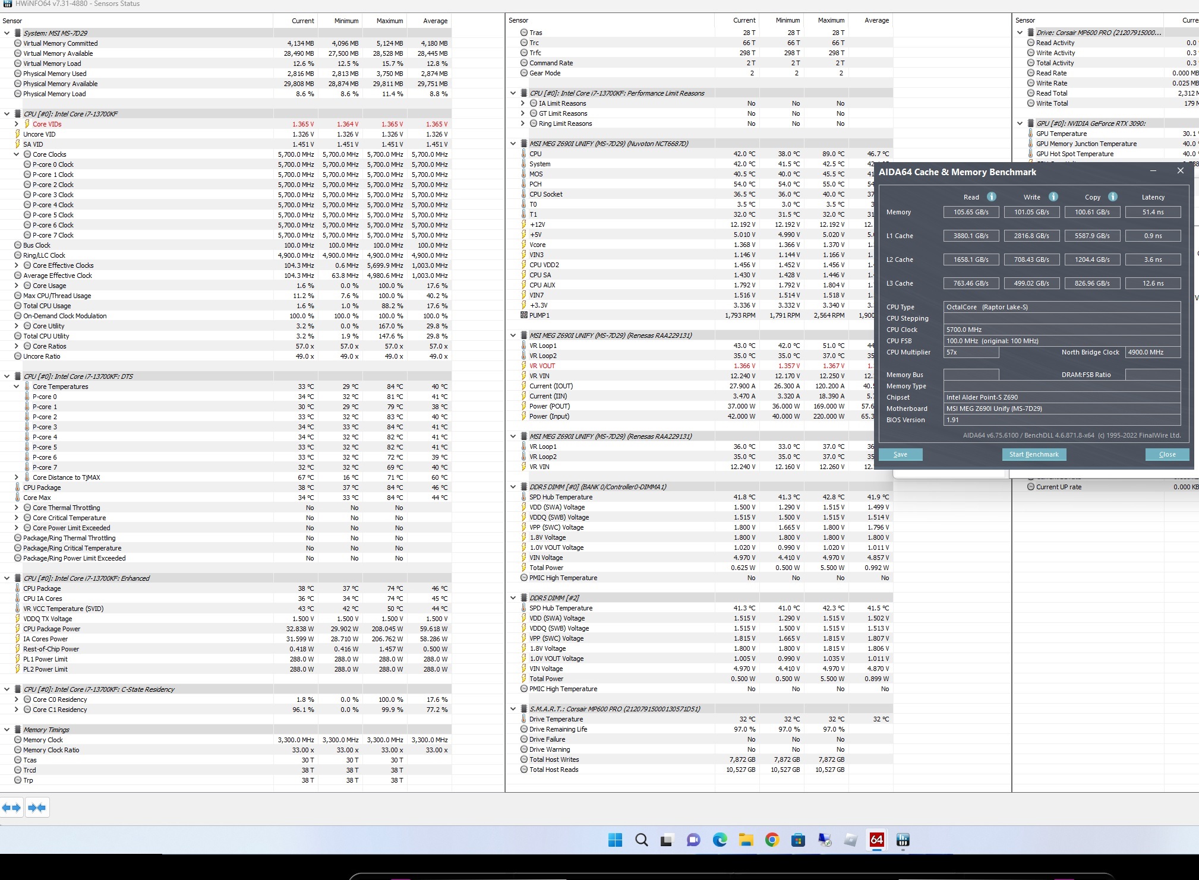
Task: Click the PUMP1 fan icon
Action: (523, 315)
